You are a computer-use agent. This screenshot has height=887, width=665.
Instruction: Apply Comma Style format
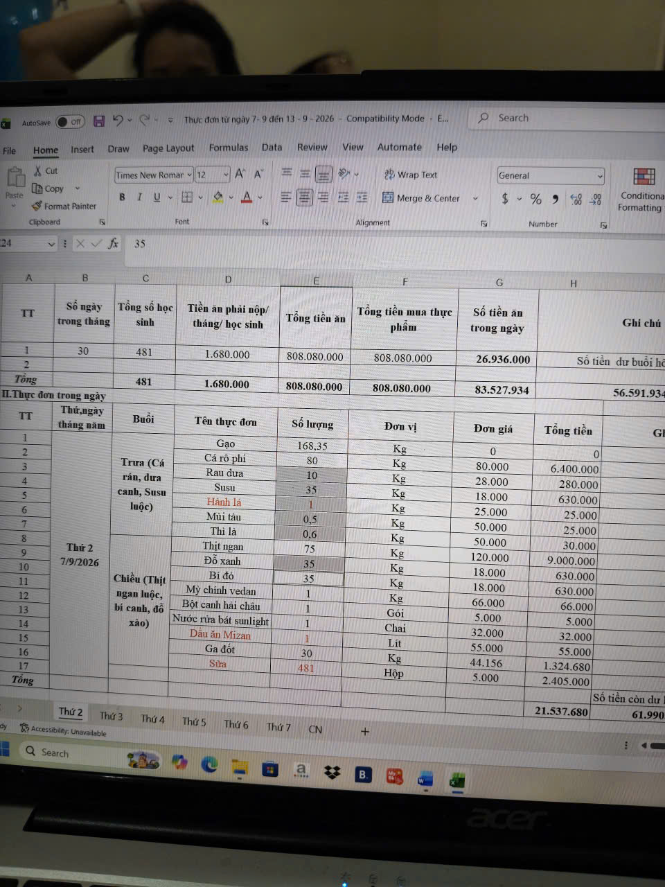coord(555,200)
